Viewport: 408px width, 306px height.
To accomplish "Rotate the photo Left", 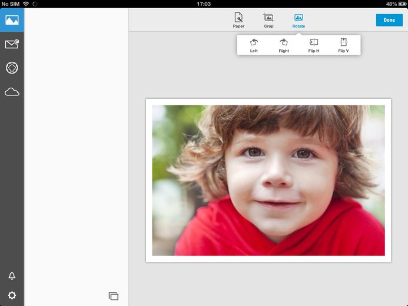I will click(x=254, y=45).
